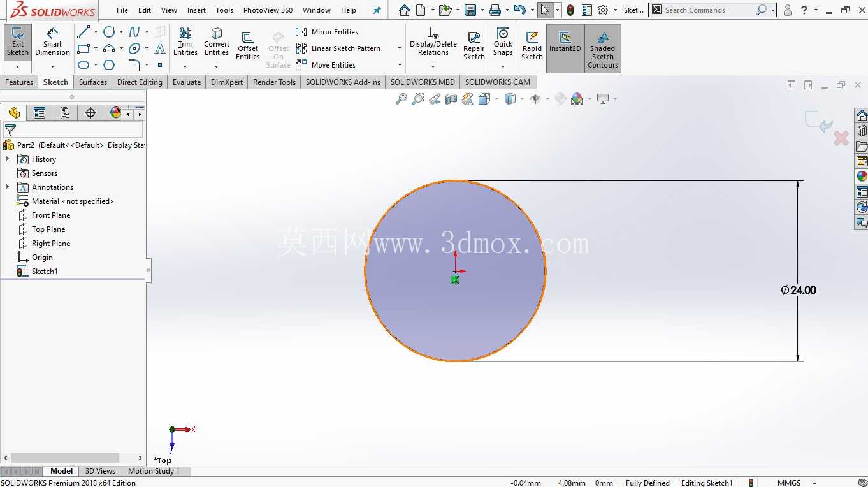Open the Edit Appearance color tool
868x487 pixels.
577,99
